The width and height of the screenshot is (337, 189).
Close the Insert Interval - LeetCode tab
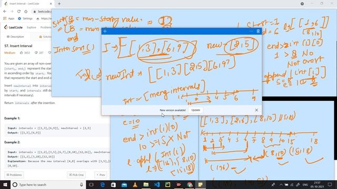[x=51, y=4]
